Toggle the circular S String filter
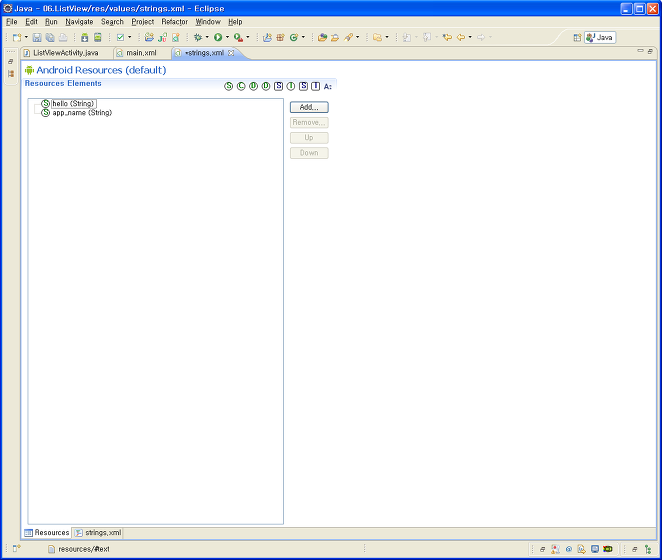 tap(229, 86)
